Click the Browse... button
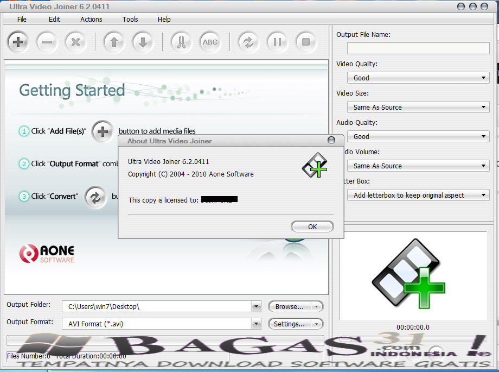Screen dimensions: 499x372 [289, 307]
